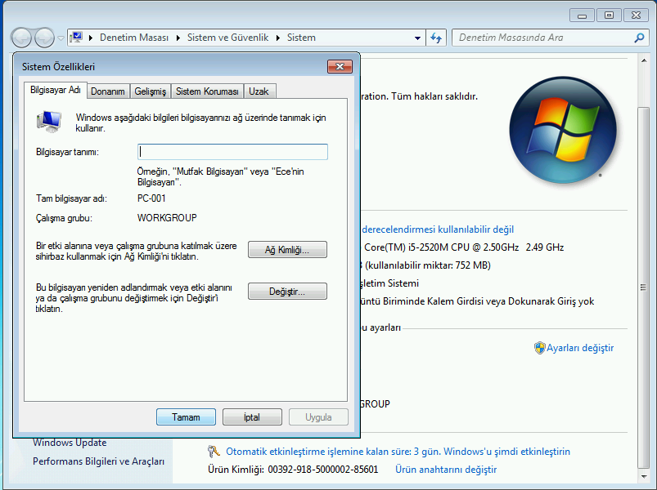Click the Ayarları değiştir shield link
The image size is (657, 490).
[580, 348]
